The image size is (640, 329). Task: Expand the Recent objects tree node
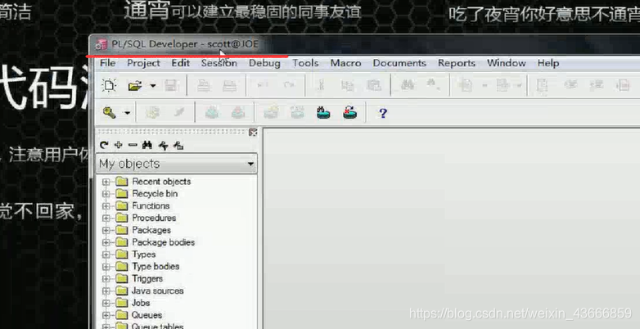point(106,182)
